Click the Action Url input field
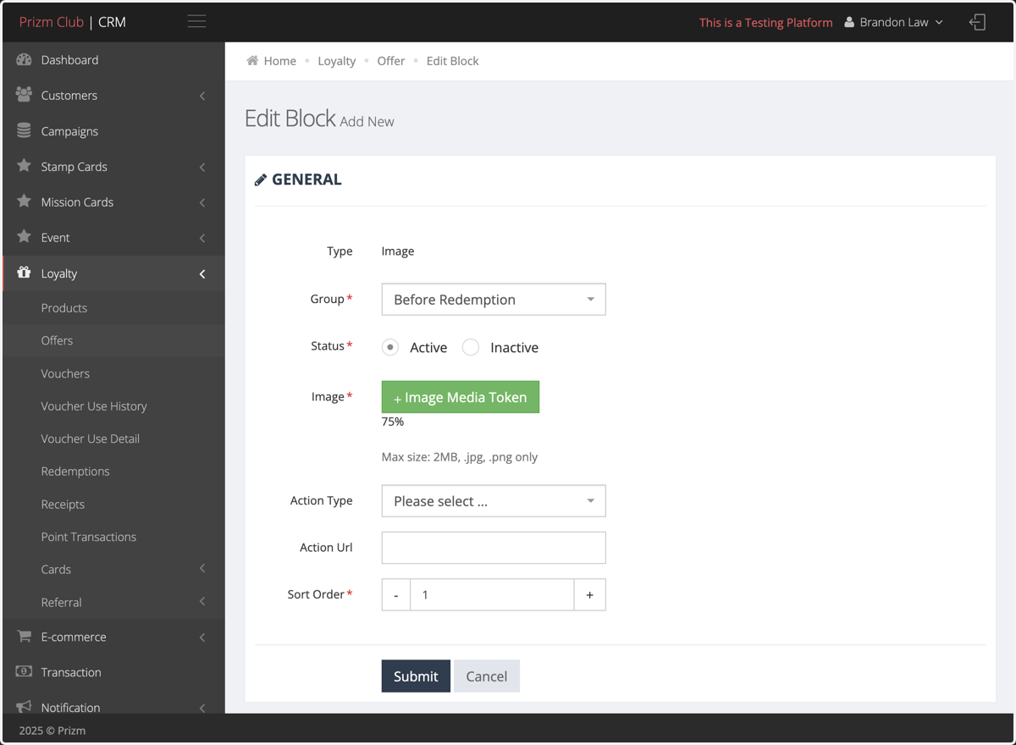Image resolution: width=1016 pixels, height=745 pixels. coord(494,548)
